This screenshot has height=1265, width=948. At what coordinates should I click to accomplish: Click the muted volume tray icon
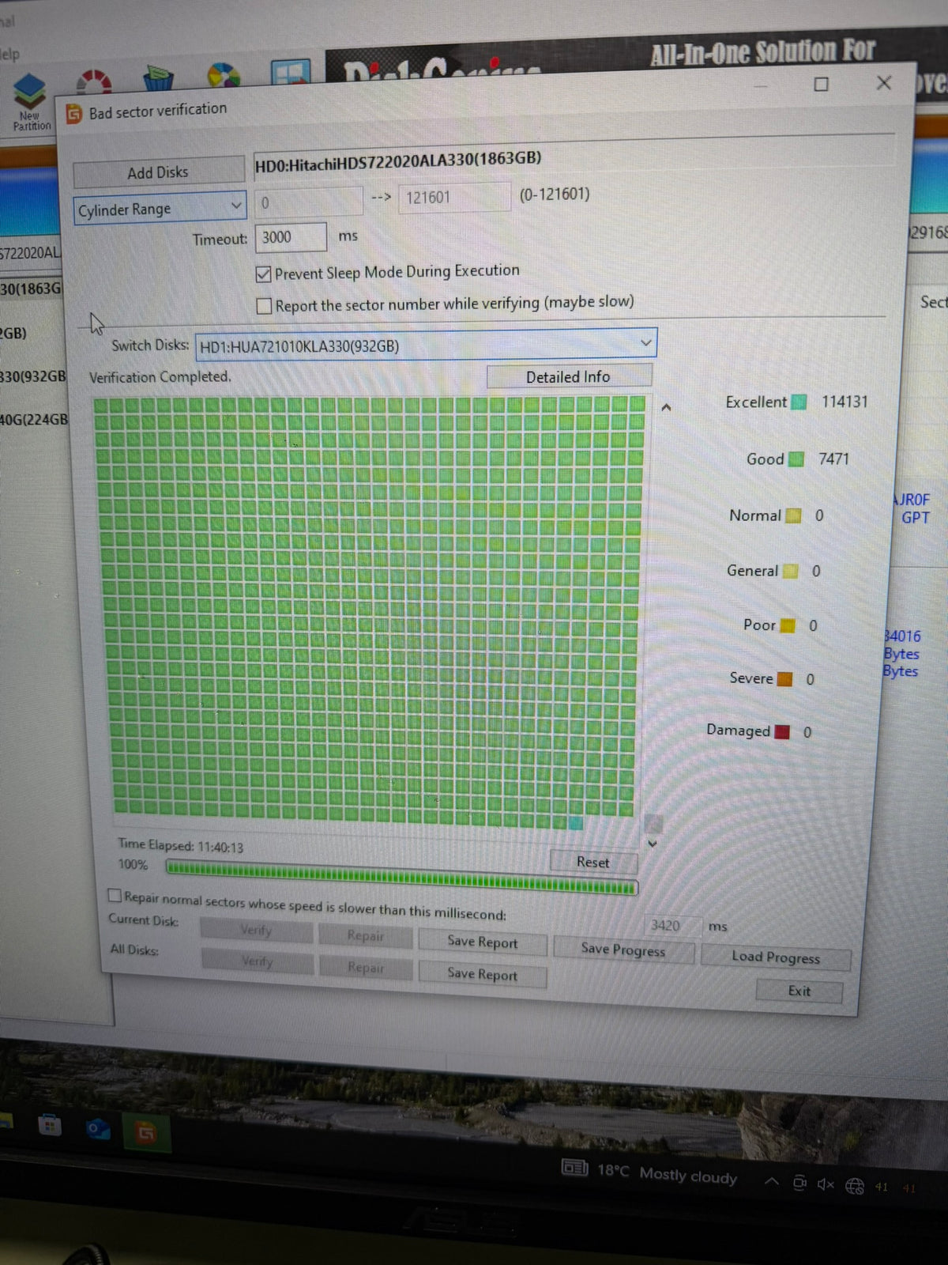[x=826, y=1184]
